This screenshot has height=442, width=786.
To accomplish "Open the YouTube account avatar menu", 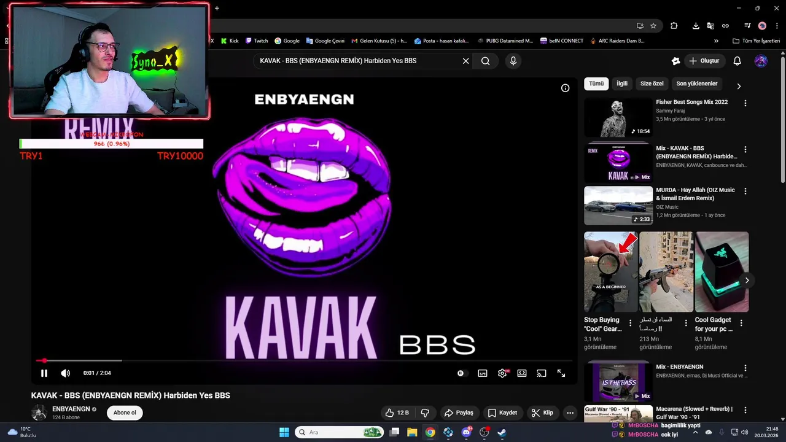I will pos(761,61).
